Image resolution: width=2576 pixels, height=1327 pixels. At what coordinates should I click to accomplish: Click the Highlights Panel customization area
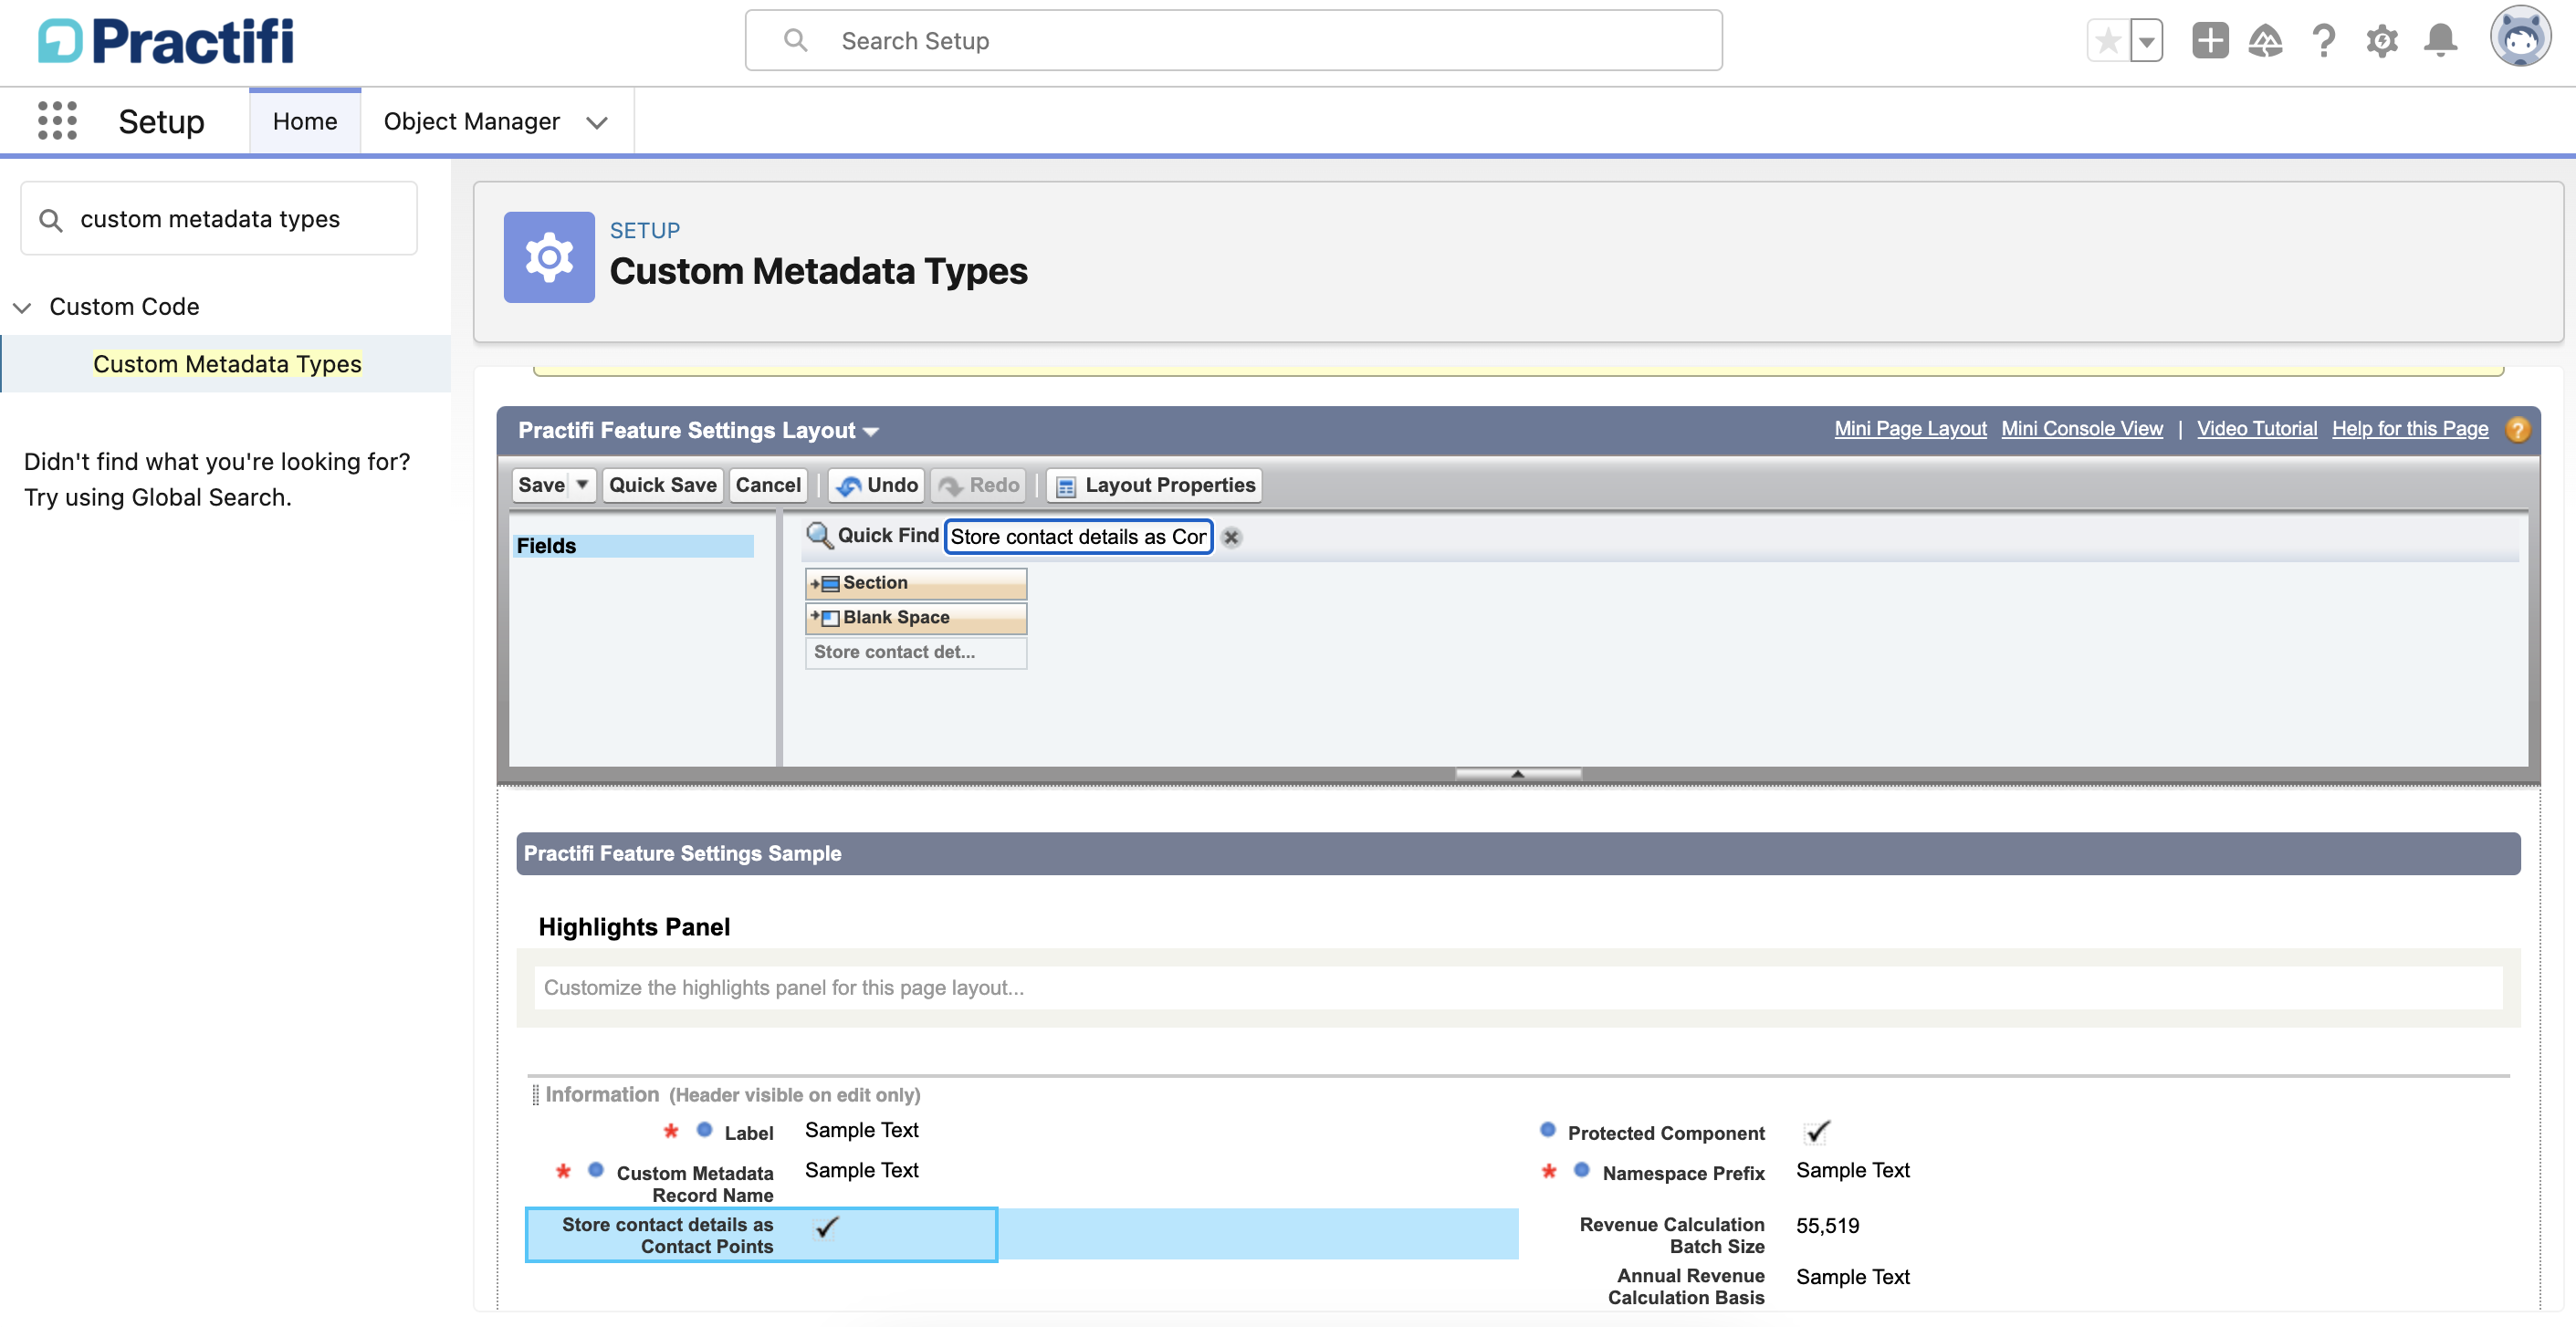tap(1518, 988)
